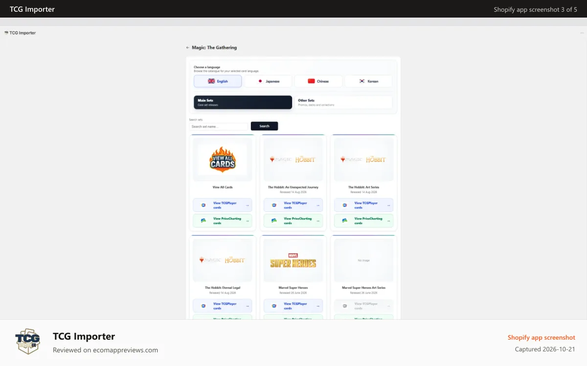Image resolution: width=587 pixels, height=366 pixels.
Task: Click the 'TCG Importer' title in the top bar
Action: coord(32,9)
